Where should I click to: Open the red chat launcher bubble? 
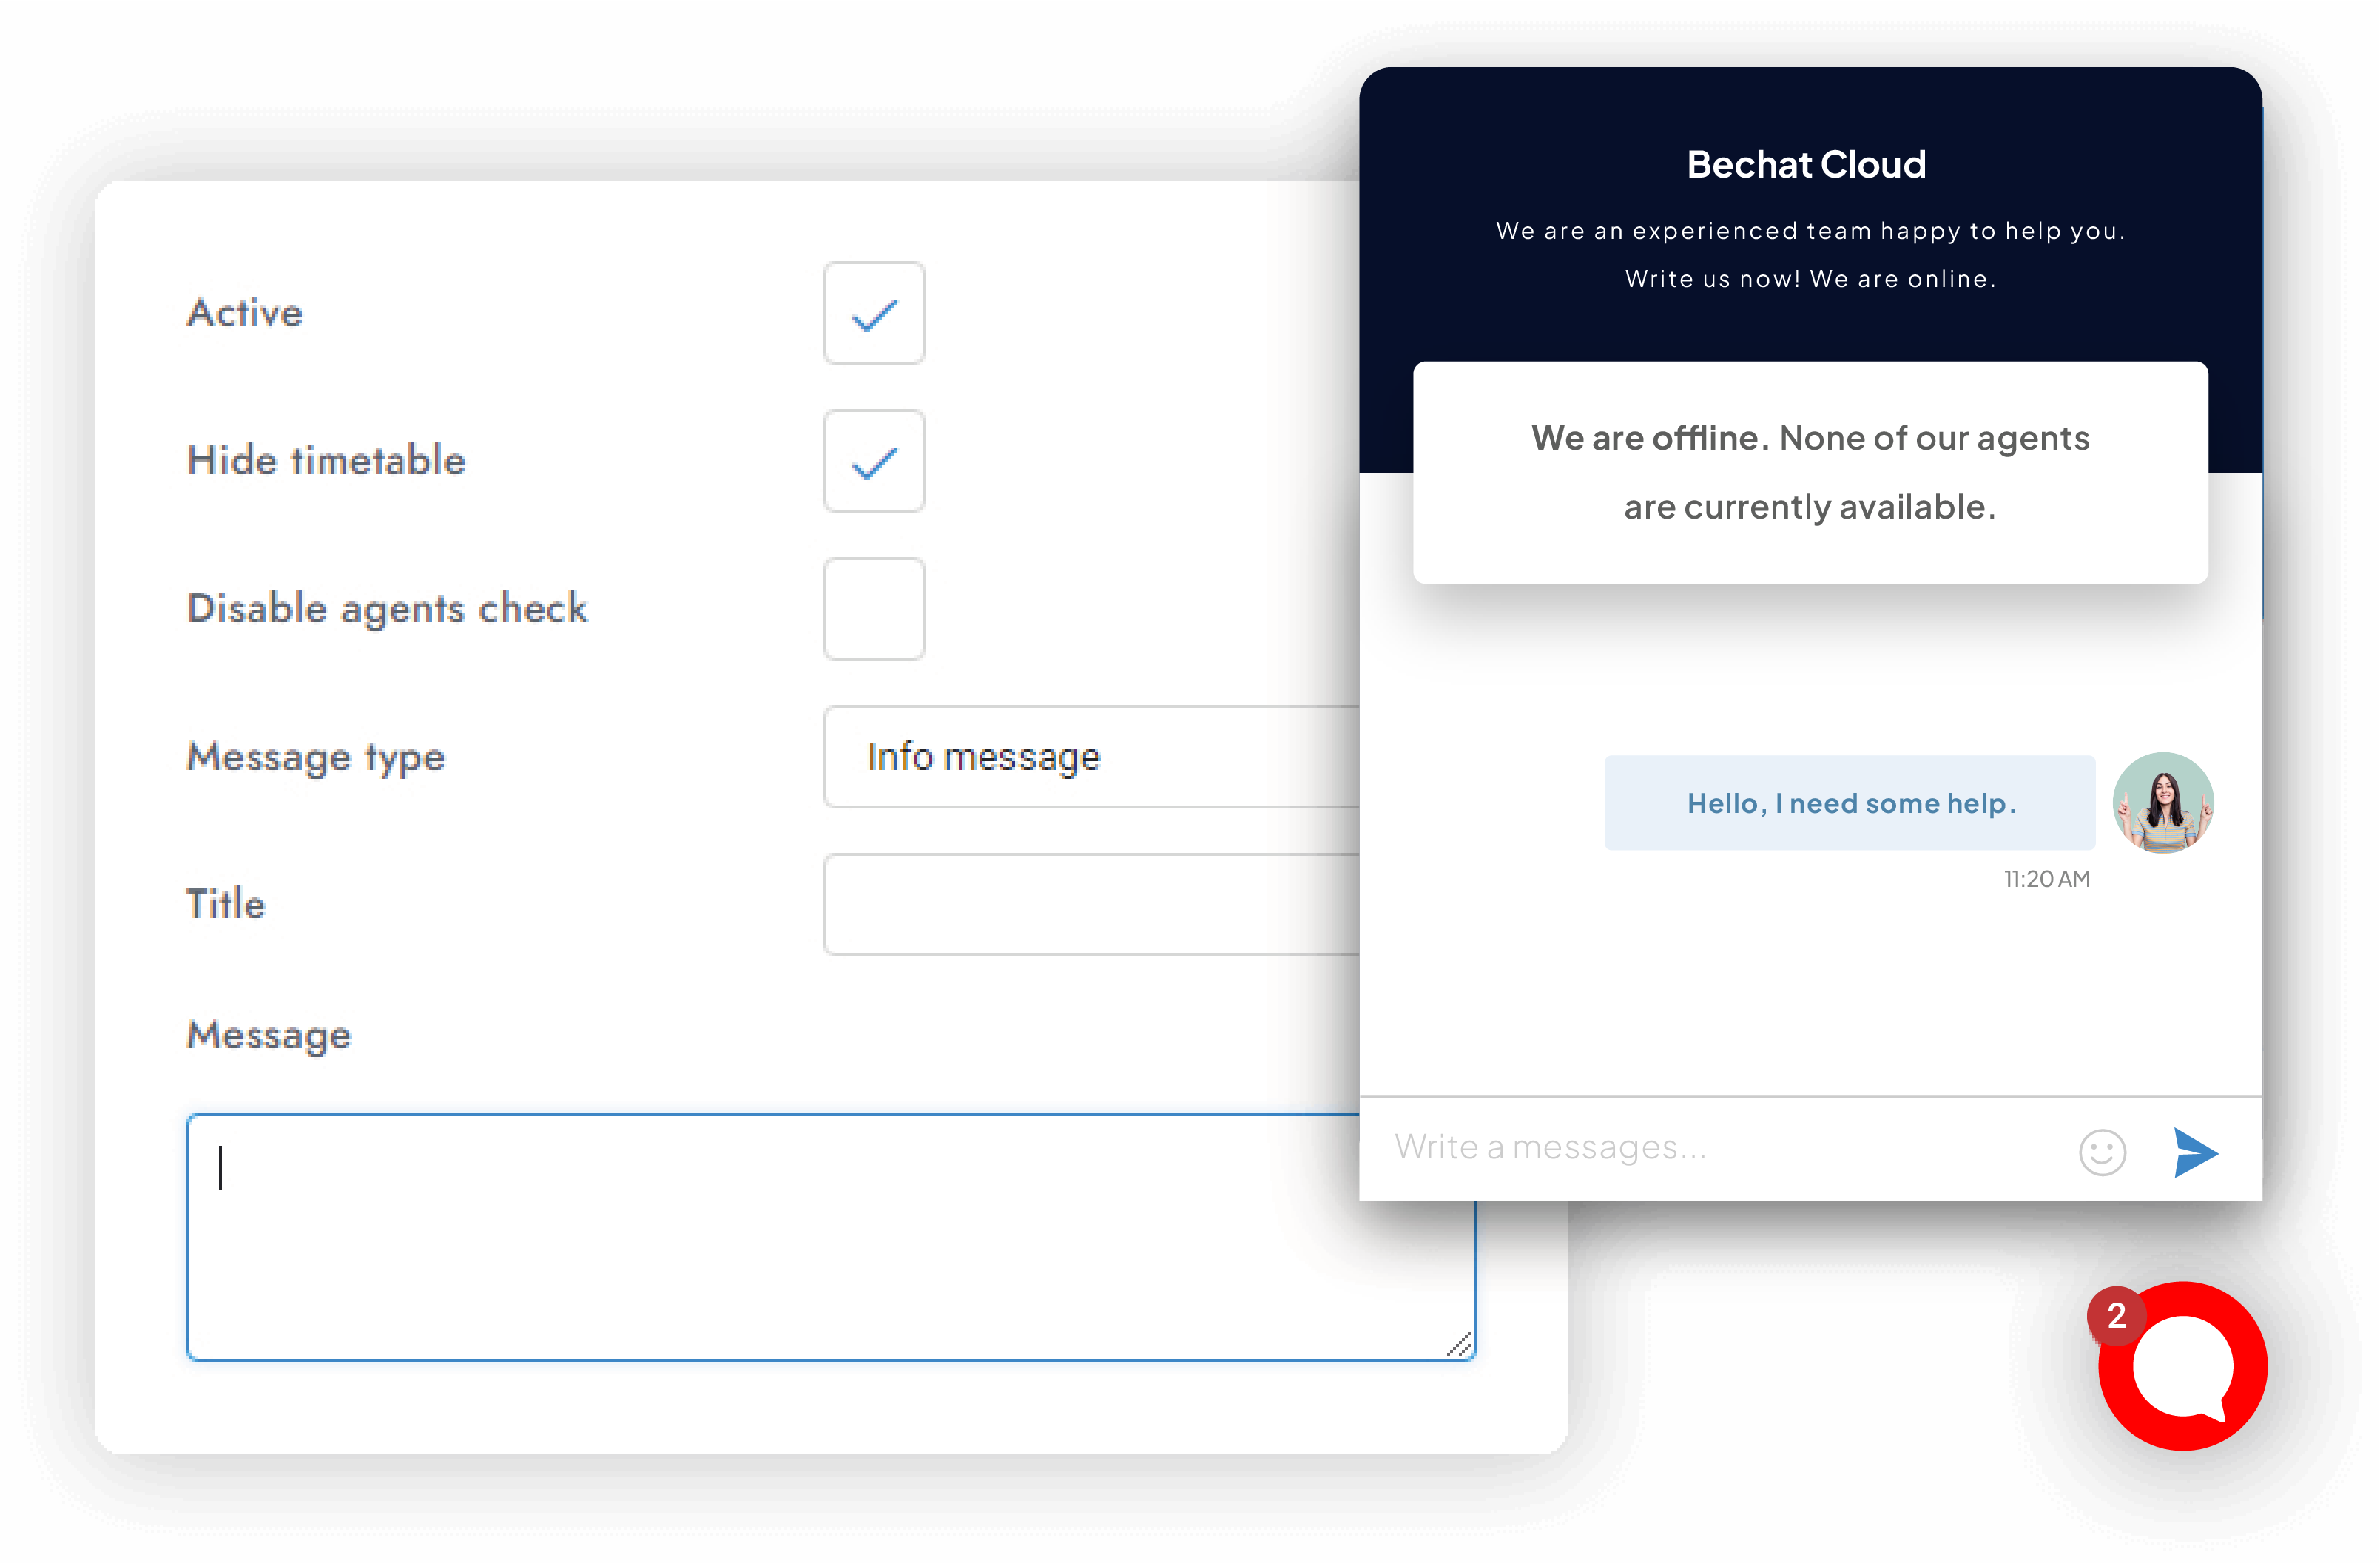[2183, 1366]
